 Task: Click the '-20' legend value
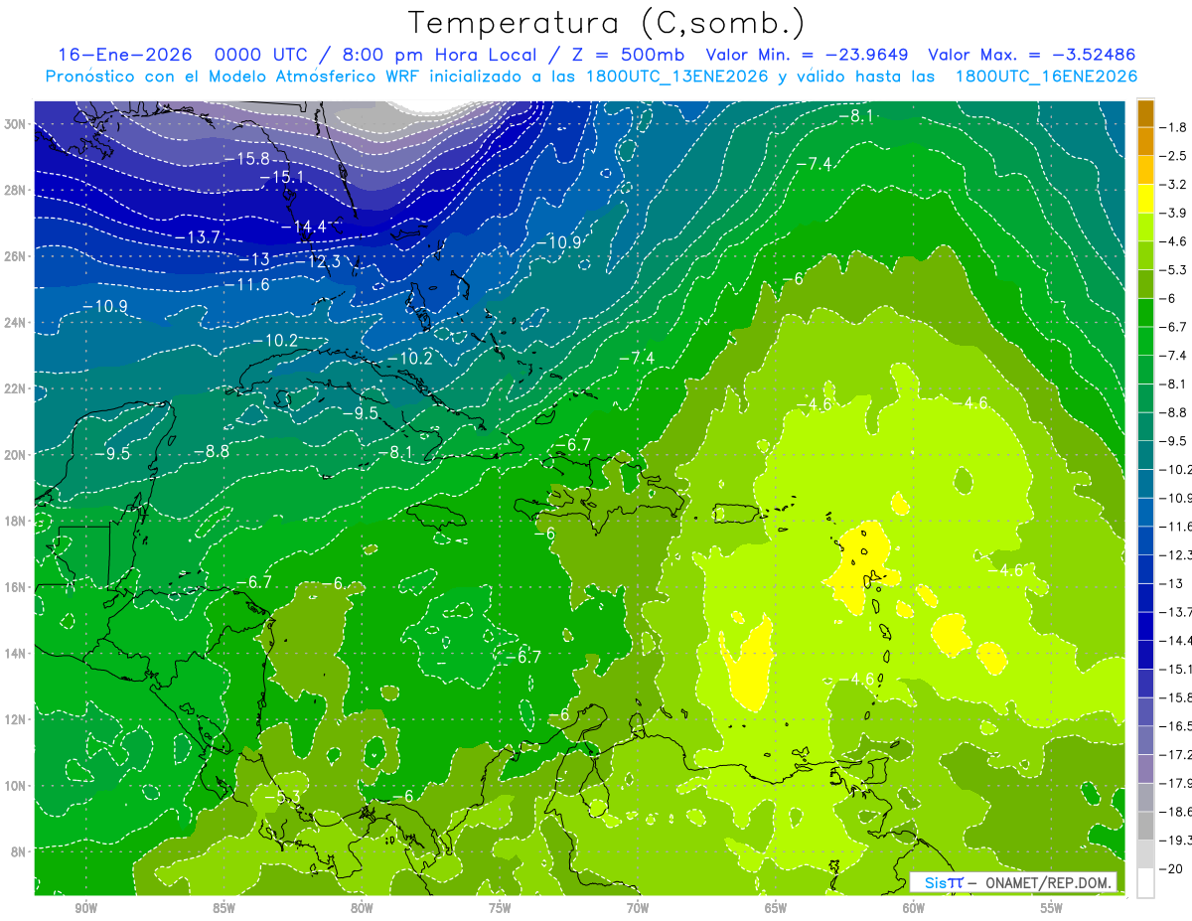[x=1171, y=868]
